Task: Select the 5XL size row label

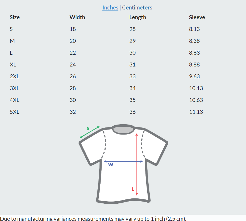Action: [x=15, y=112]
